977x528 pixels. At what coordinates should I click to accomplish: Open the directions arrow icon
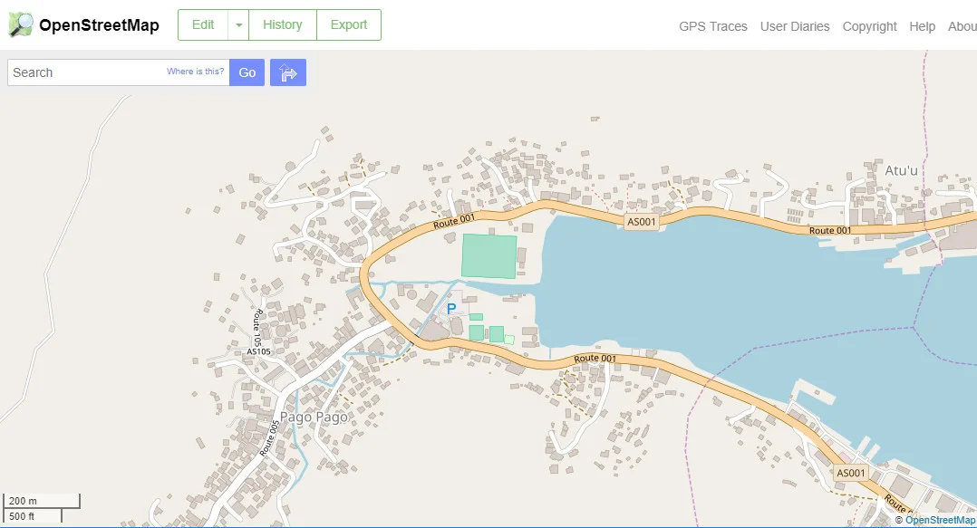click(288, 72)
